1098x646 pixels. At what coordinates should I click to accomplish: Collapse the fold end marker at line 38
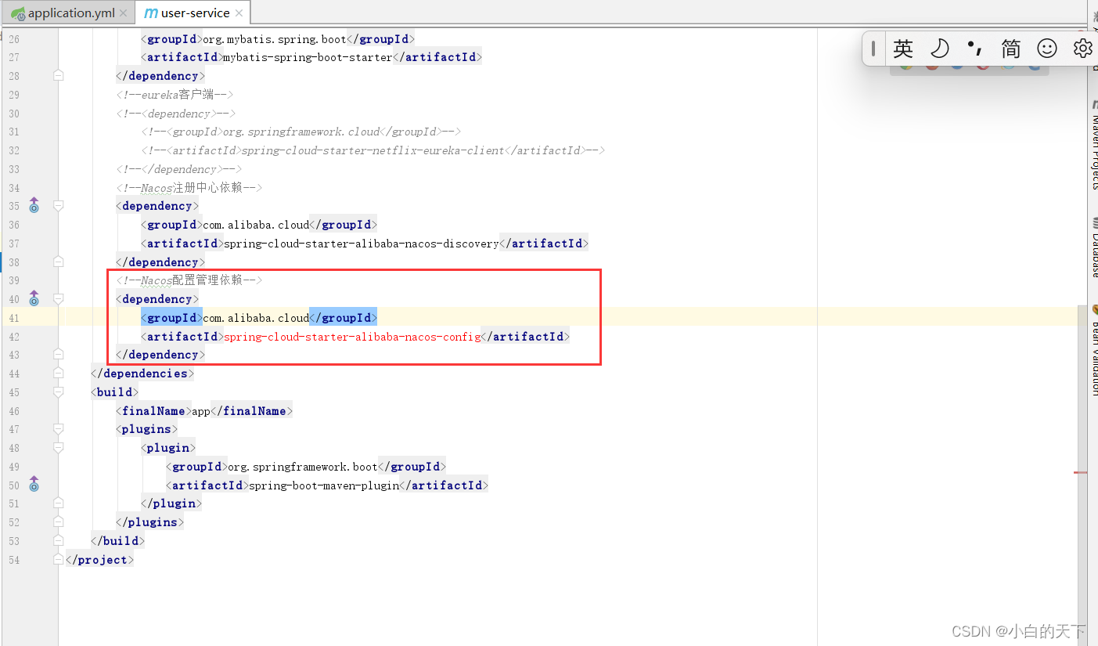(58, 262)
